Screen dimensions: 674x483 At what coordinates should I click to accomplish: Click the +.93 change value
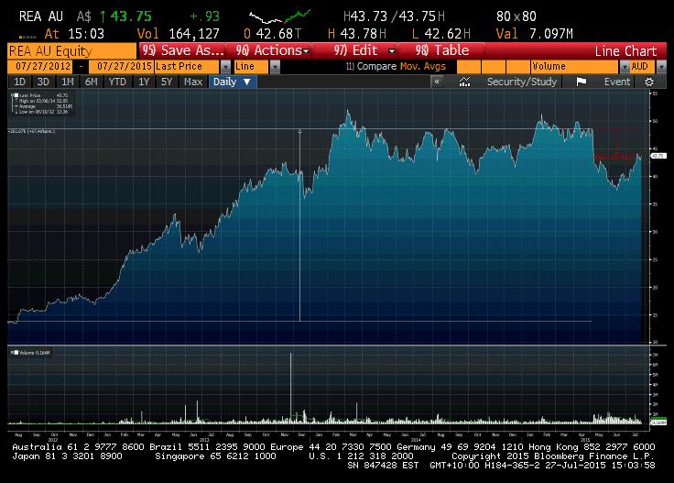tap(204, 16)
